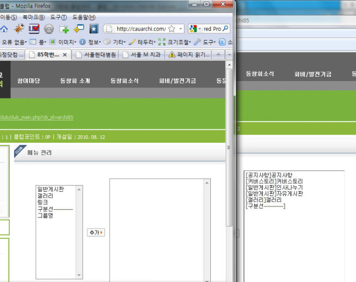
Task: Open the 오류 없음 developer toolbar menu
Action: (x=14, y=42)
